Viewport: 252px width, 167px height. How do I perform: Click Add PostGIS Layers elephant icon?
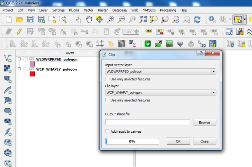8,79
